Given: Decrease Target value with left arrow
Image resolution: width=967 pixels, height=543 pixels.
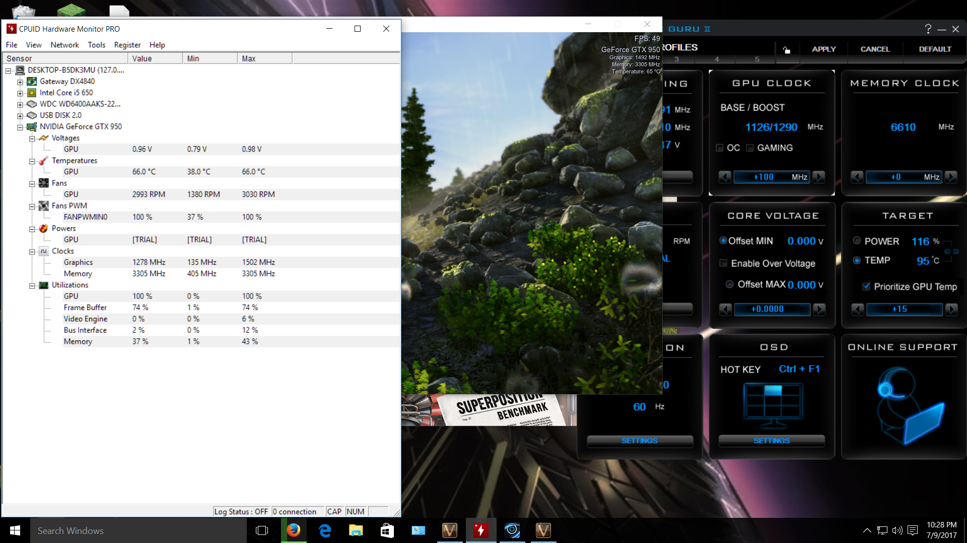Looking at the screenshot, I should click(858, 309).
